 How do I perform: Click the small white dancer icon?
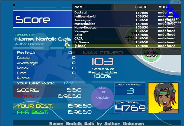point(66,44)
